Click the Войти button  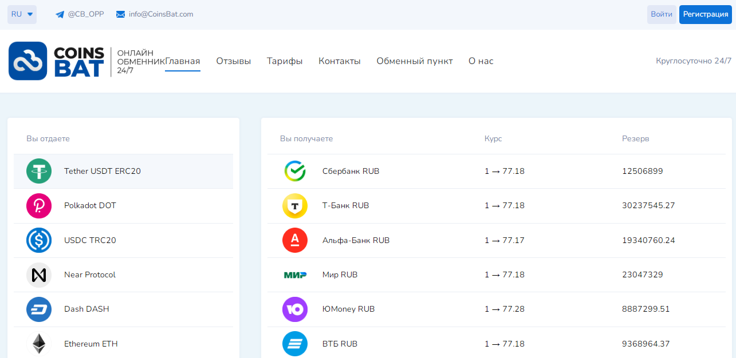(x=662, y=14)
